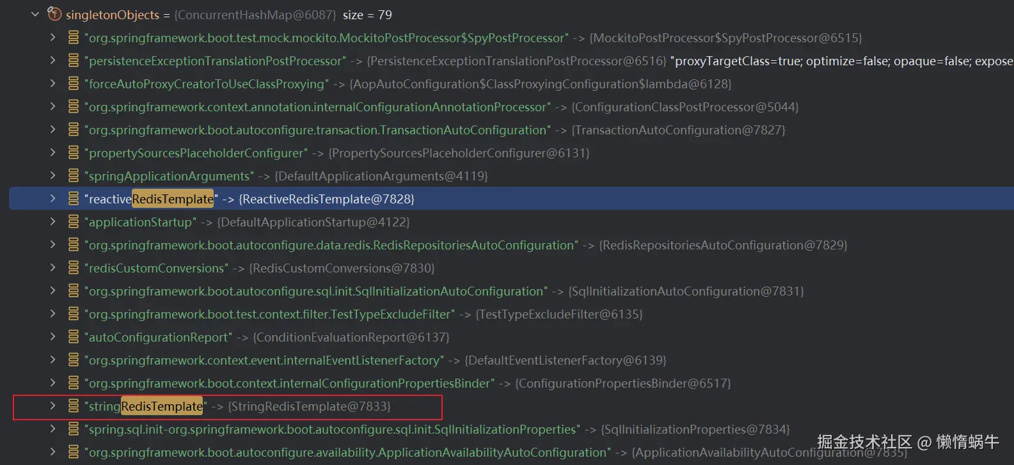Click map-entry icon of TransactionAutoConfiguration row
Image resolution: width=1014 pixels, height=465 pixels.
(74, 129)
